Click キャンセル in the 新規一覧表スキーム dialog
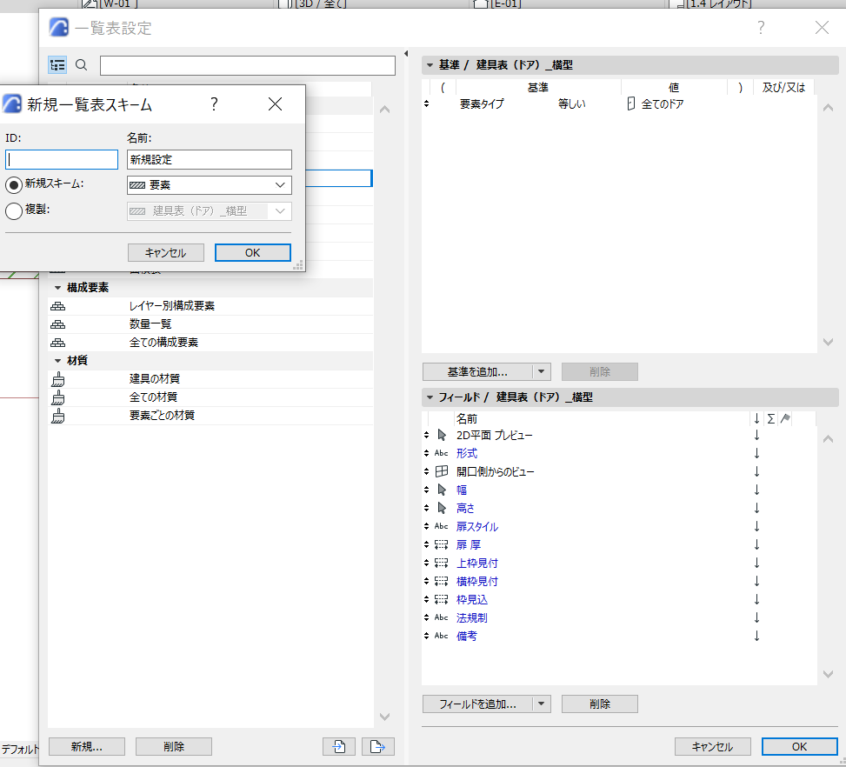This screenshot has height=767, width=846. pos(166,252)
